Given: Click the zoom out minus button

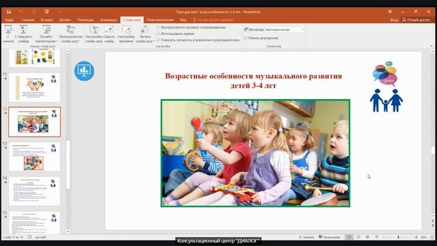Looking at the screenshot, I should 384,237.
